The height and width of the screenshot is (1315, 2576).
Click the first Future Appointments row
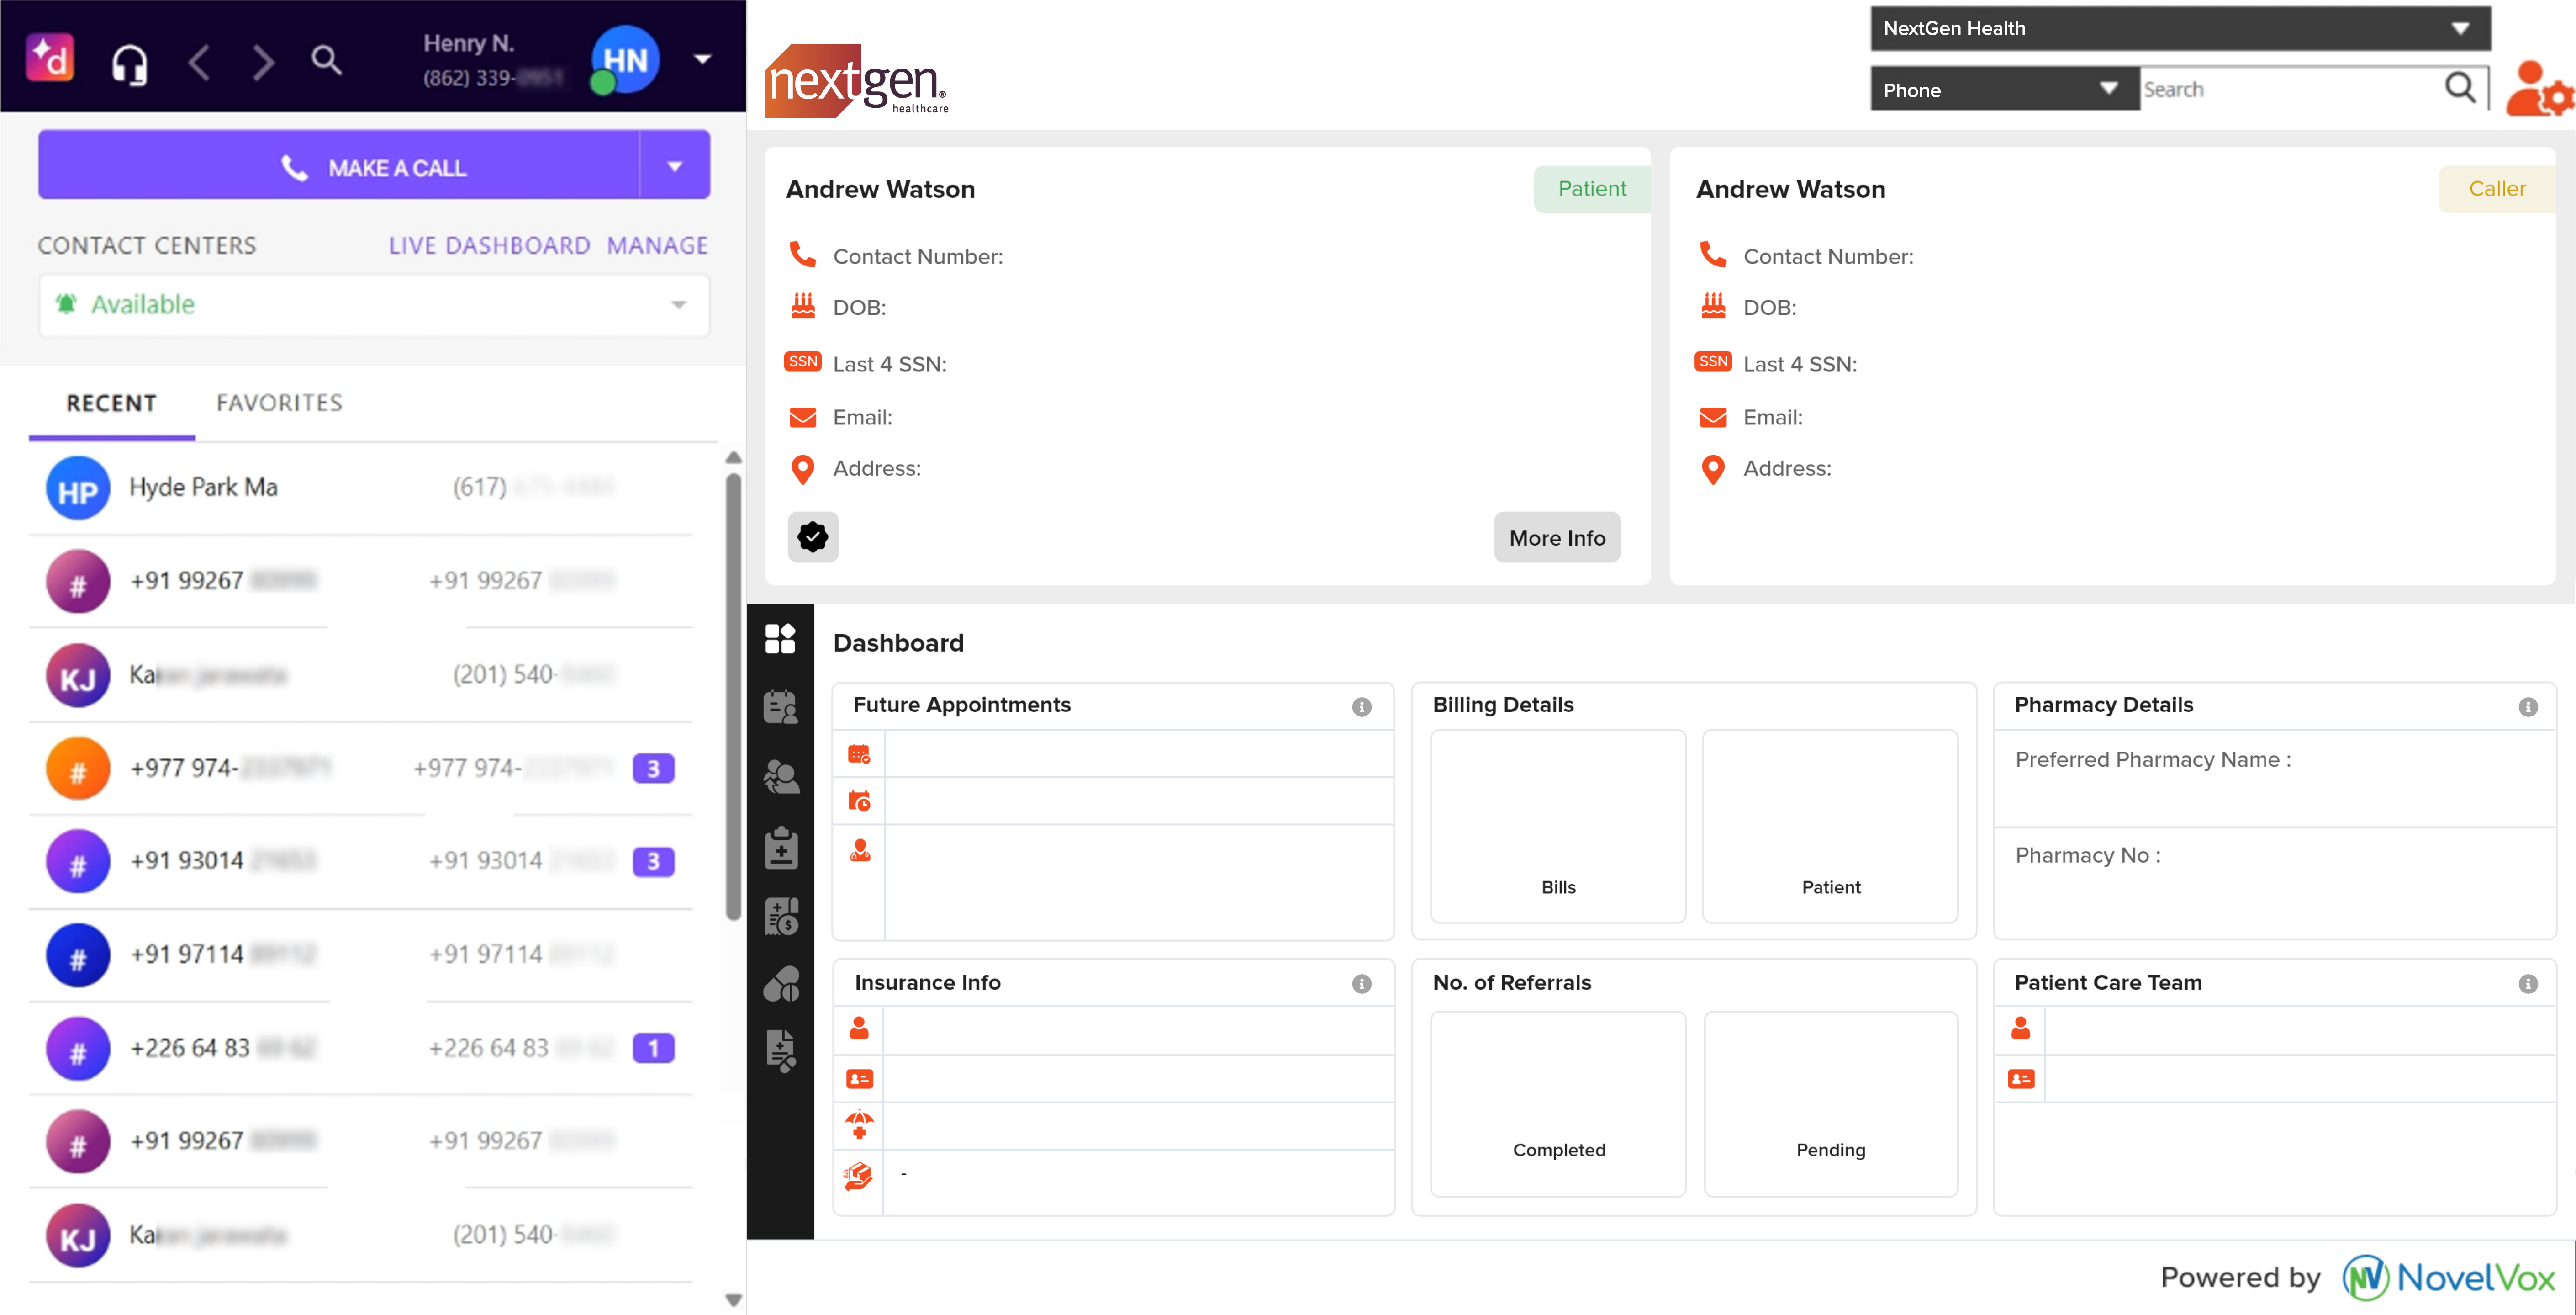coord(1113,753)
